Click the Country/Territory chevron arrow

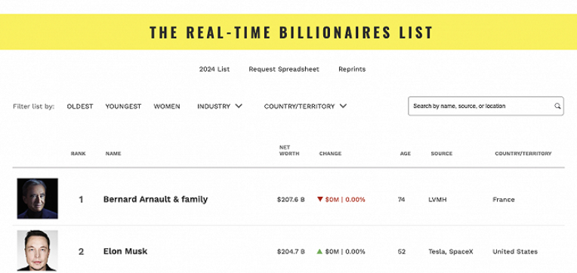click(343, 106)
